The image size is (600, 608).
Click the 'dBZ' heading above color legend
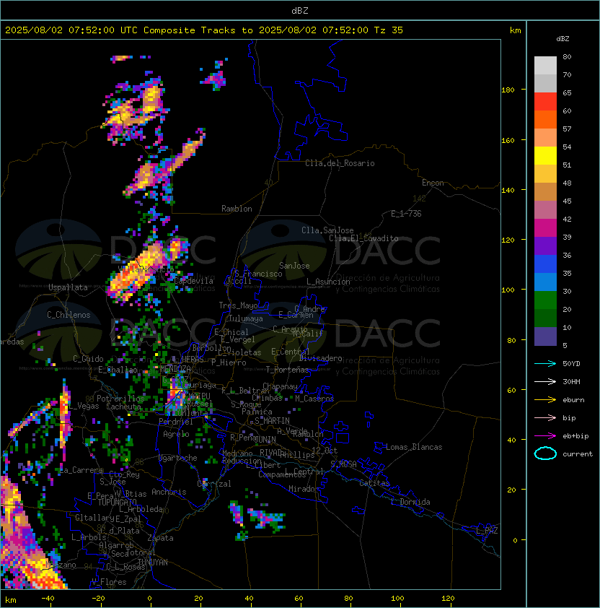(x=562, y=39)
